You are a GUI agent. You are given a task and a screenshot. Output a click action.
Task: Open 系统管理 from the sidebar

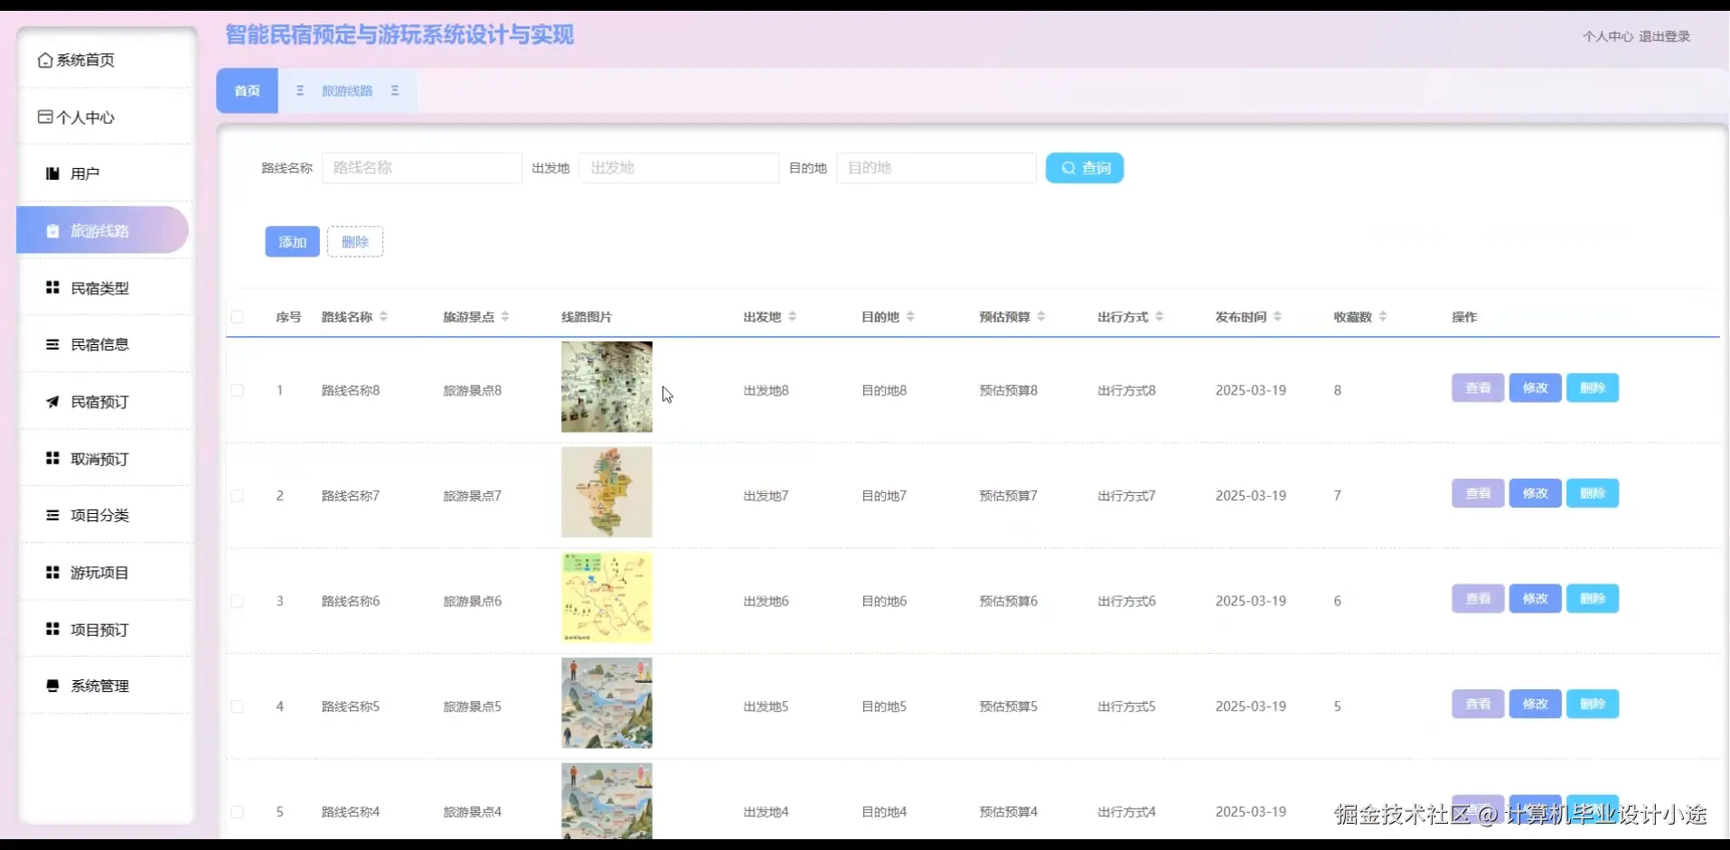52,686
